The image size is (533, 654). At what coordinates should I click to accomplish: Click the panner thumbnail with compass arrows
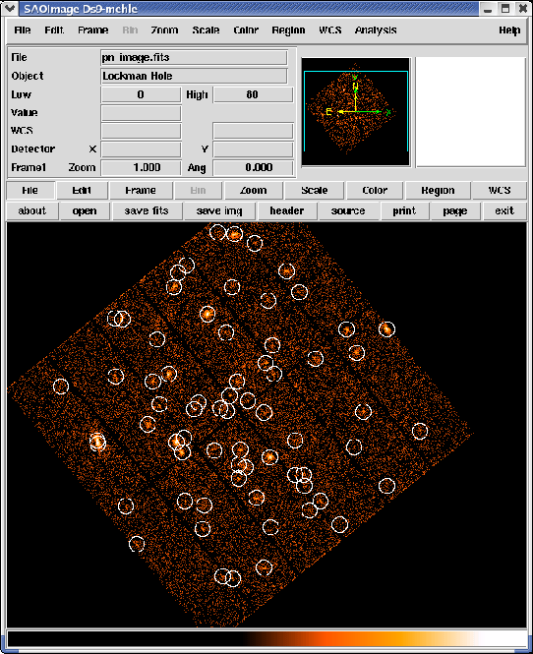tap(356, 112)
